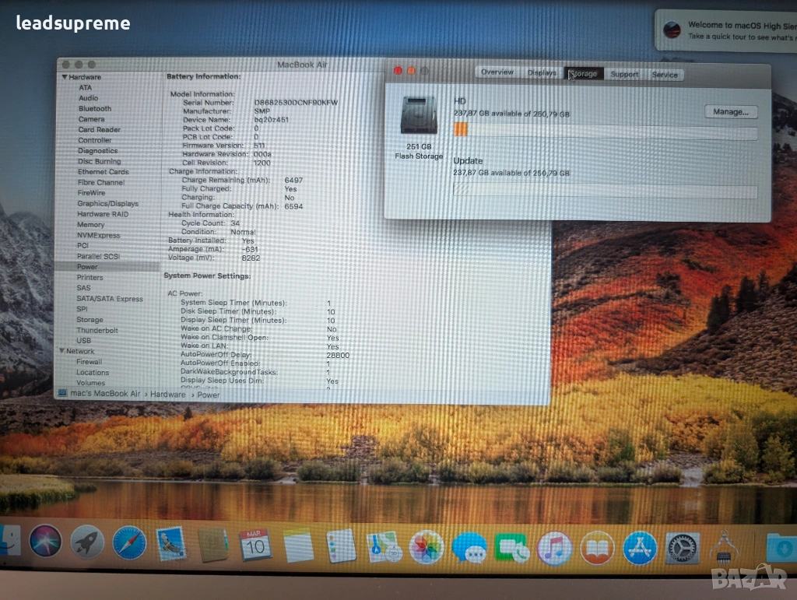The image size is (797, 600).
Task: Select the Displays tab
Action: (x=542, y=73)
